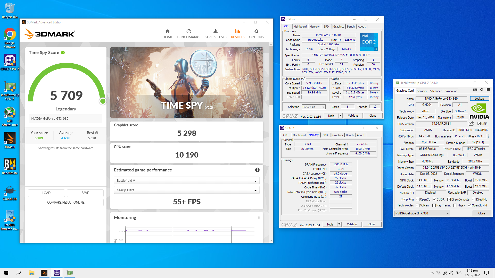This screenshot has height=278, width=495.
Task: Click Bus Interface question mark in GPU-Z
Action: coord(488,136)
